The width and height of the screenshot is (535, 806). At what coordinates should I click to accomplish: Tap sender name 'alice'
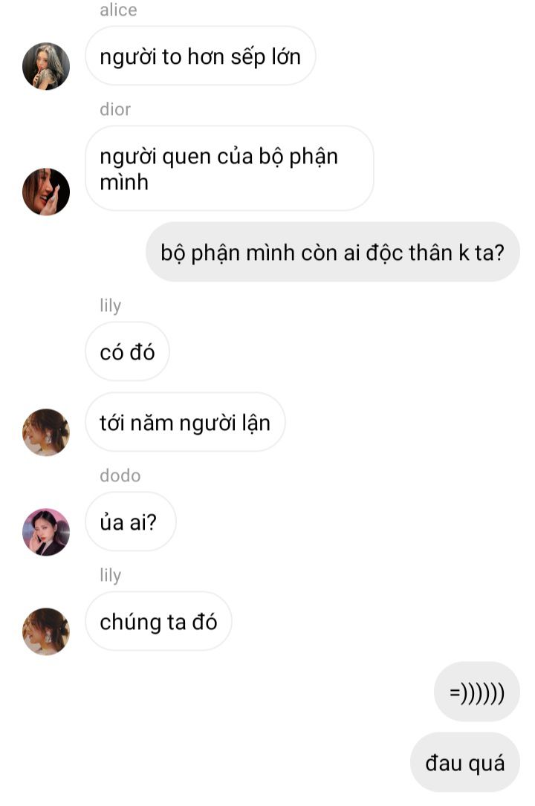[118, 10]
